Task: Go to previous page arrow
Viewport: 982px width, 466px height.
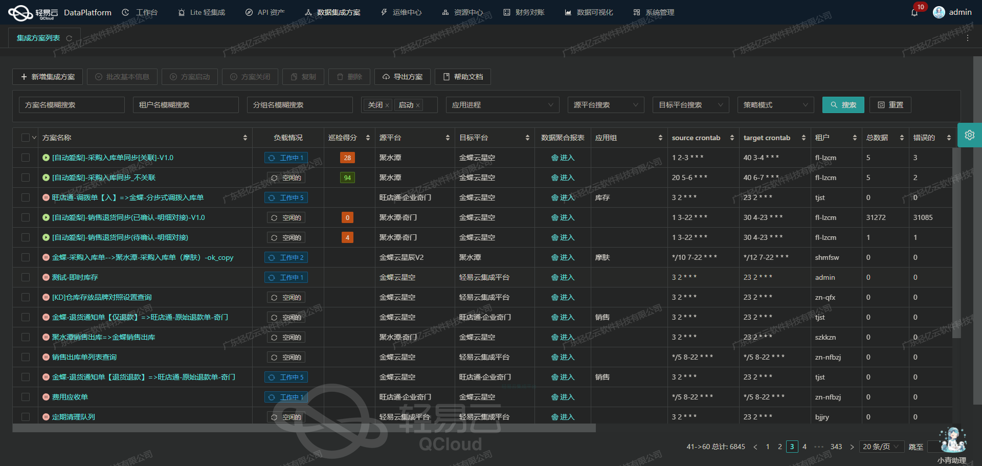Action: (x=755, y=447)
